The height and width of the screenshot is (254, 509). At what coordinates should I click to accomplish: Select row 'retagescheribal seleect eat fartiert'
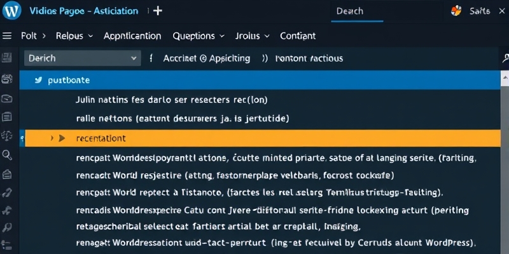coord(218,227)
